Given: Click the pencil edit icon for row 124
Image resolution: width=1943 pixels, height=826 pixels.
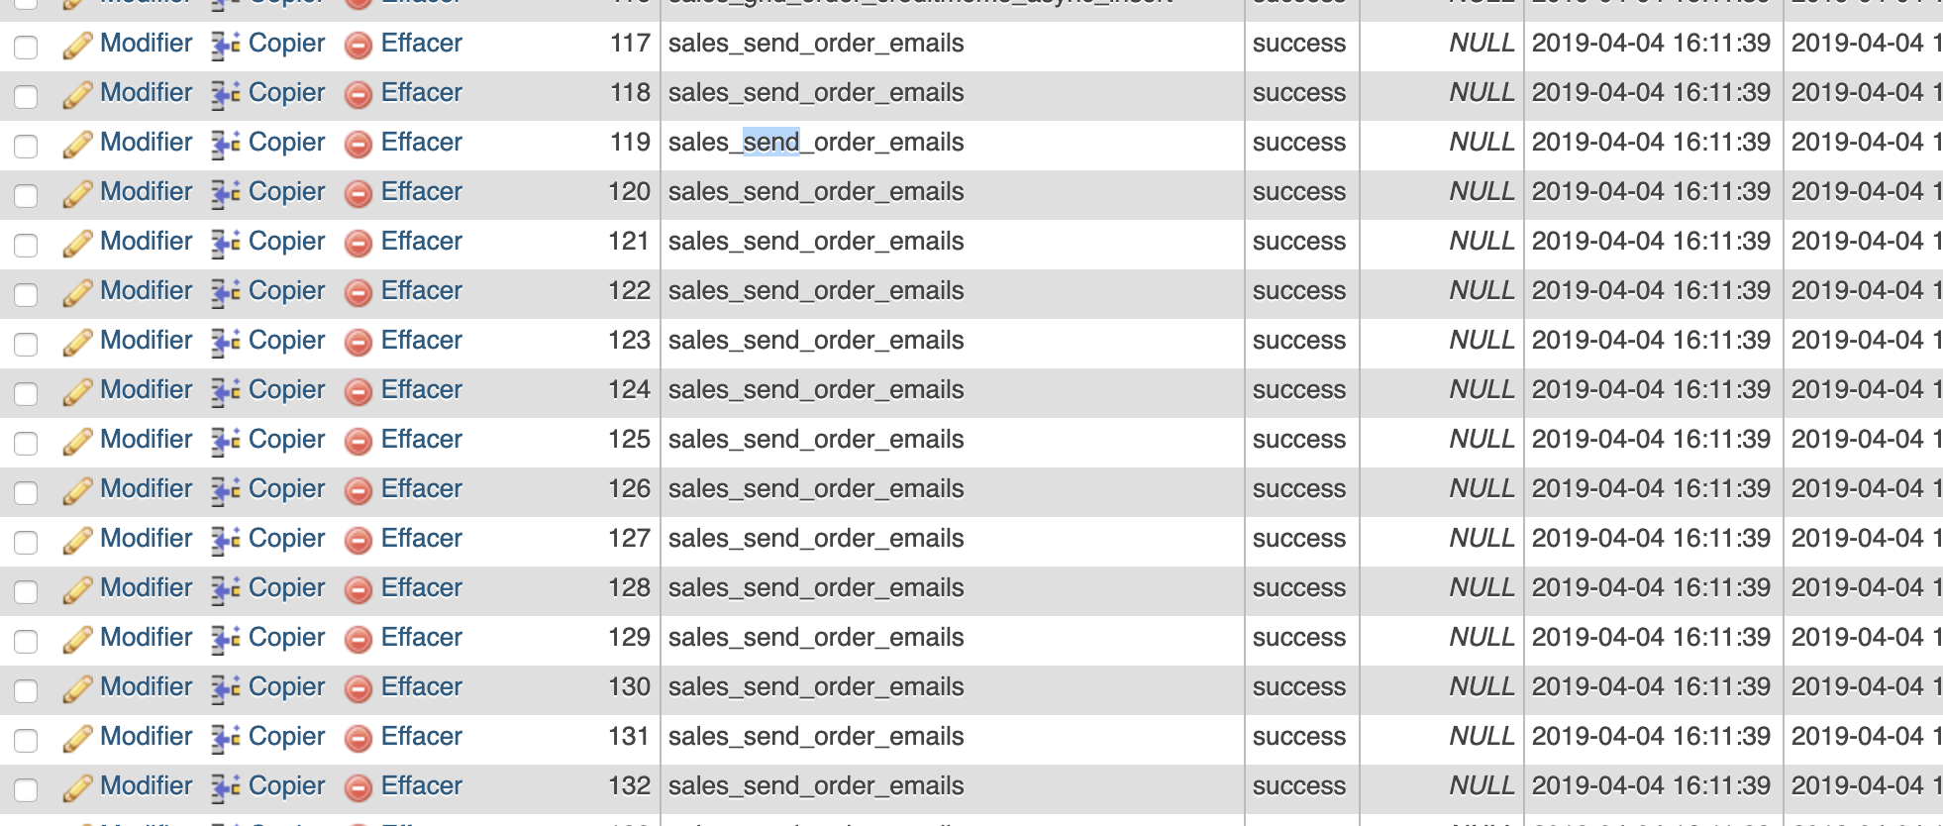Looking at the screenshot, I should (x=77, y=392).
